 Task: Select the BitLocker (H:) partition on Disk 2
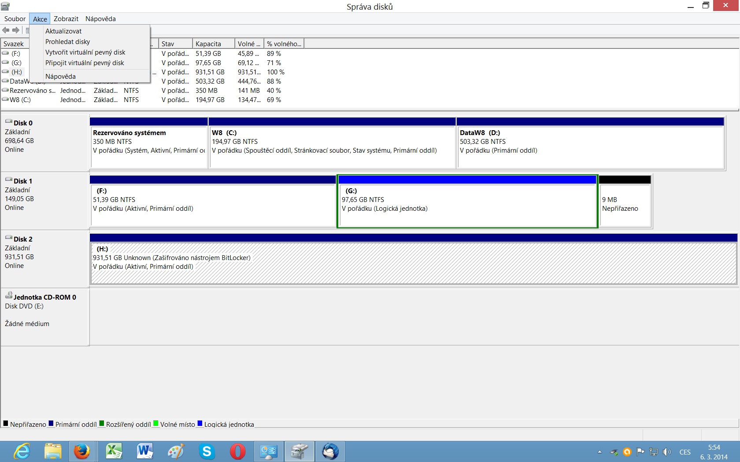point(414,259)
